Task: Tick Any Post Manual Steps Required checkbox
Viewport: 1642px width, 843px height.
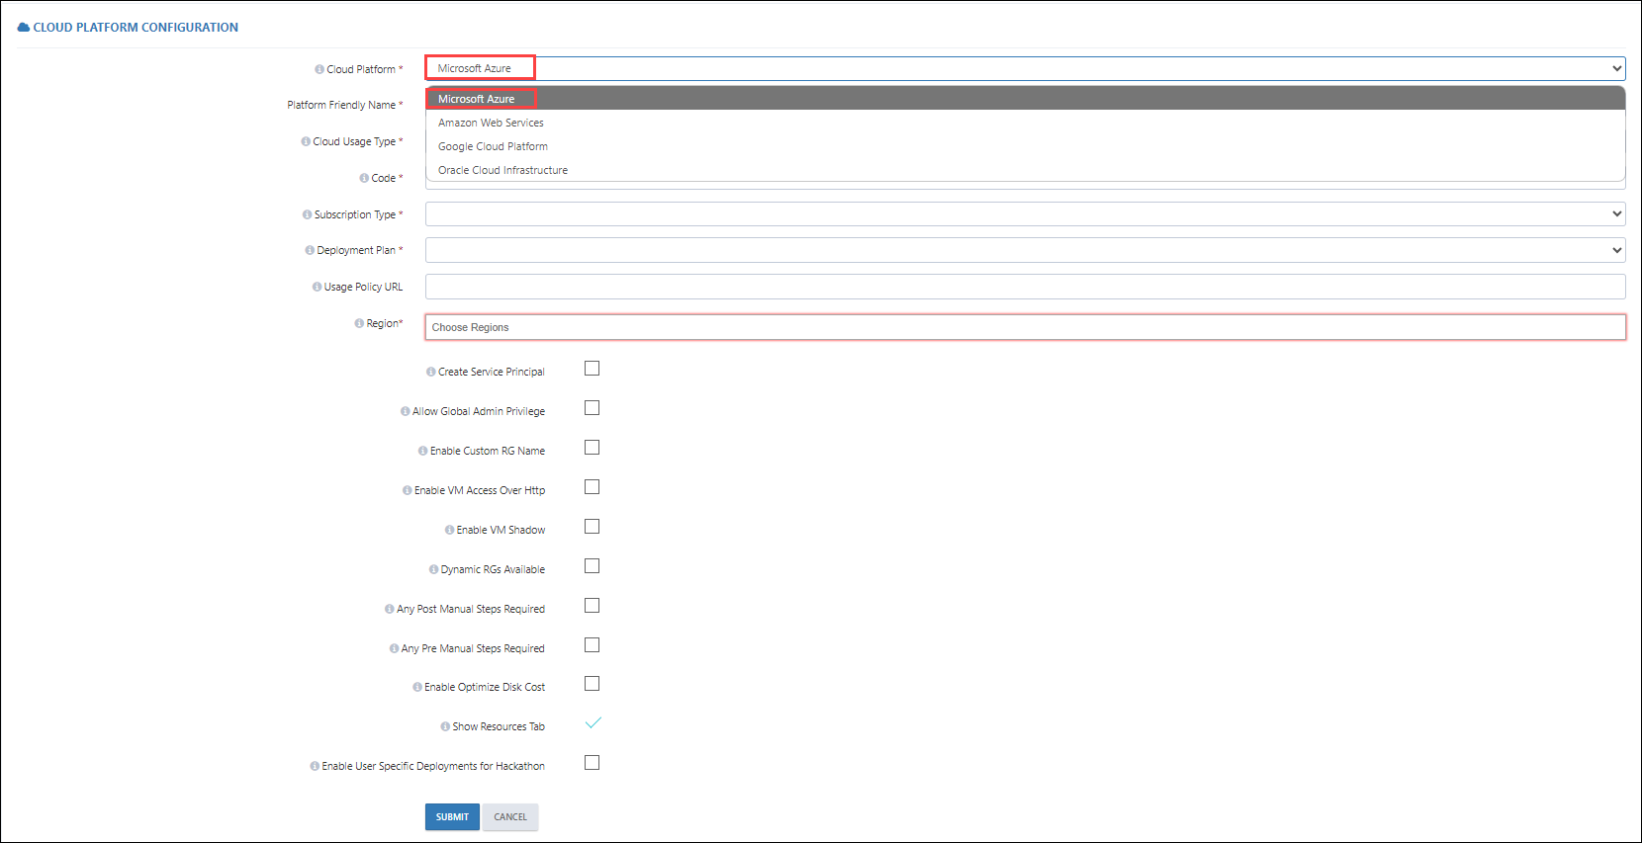Action: (592, 606)
